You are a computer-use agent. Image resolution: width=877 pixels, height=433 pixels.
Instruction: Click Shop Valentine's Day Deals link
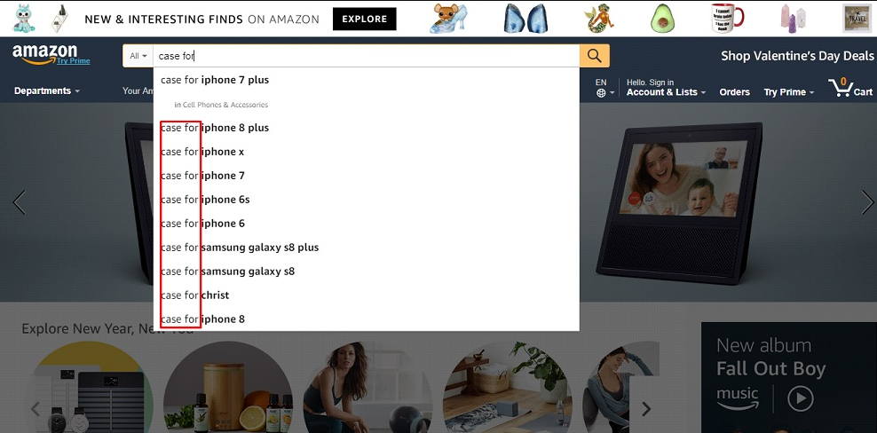click(x=797, y=55)
